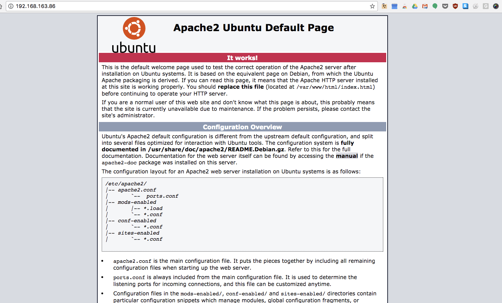Click the blue S extension icon
This screenshot has width=502, height=303.
(x=465, y=6)
